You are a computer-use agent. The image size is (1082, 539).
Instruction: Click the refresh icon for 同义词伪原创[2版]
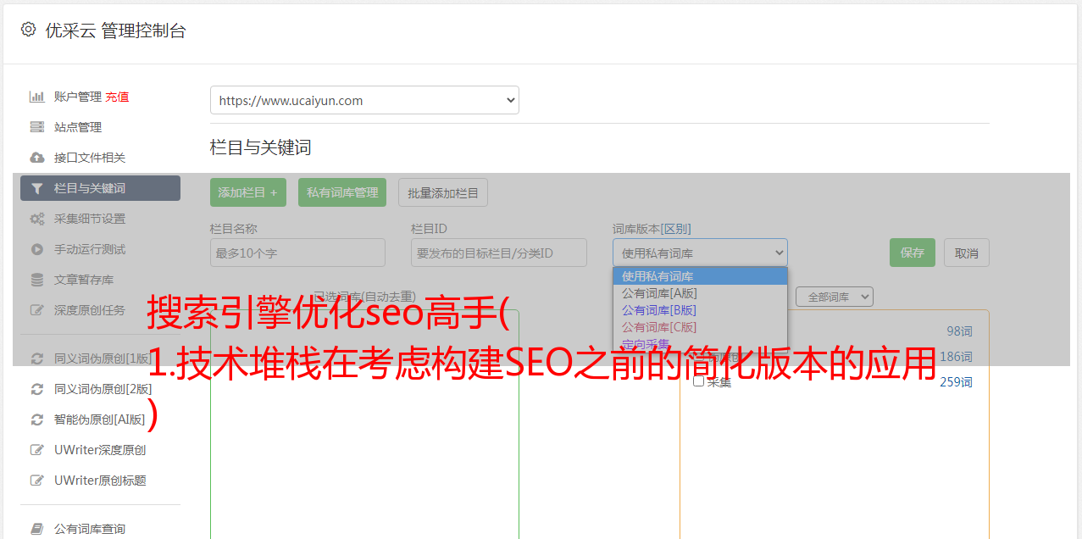coord(36,389)
